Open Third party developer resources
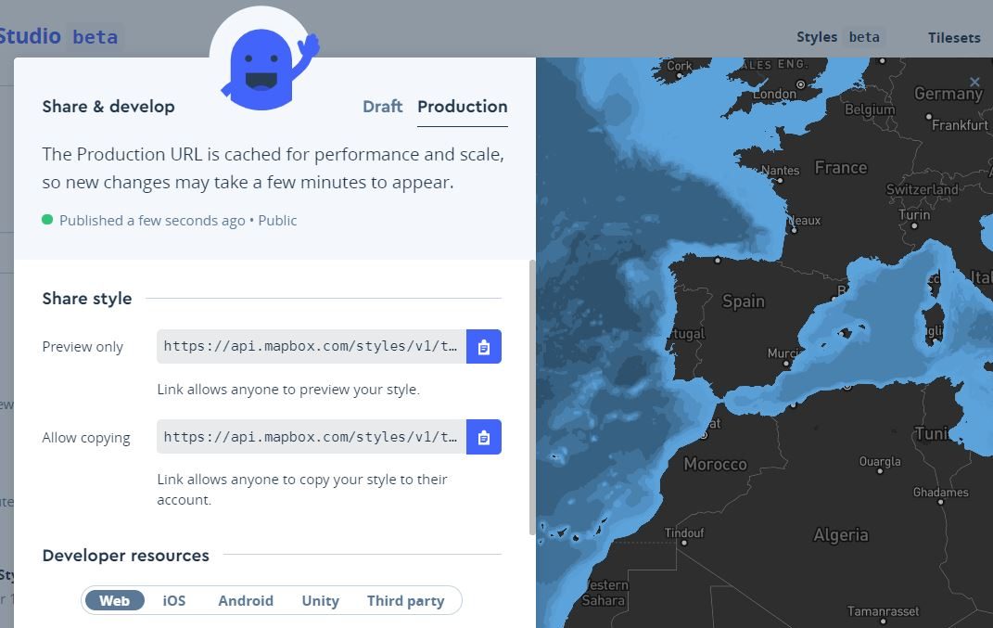The height and width of the screenshot is (628, 993). pyautogui.click(x=405, y=600)
